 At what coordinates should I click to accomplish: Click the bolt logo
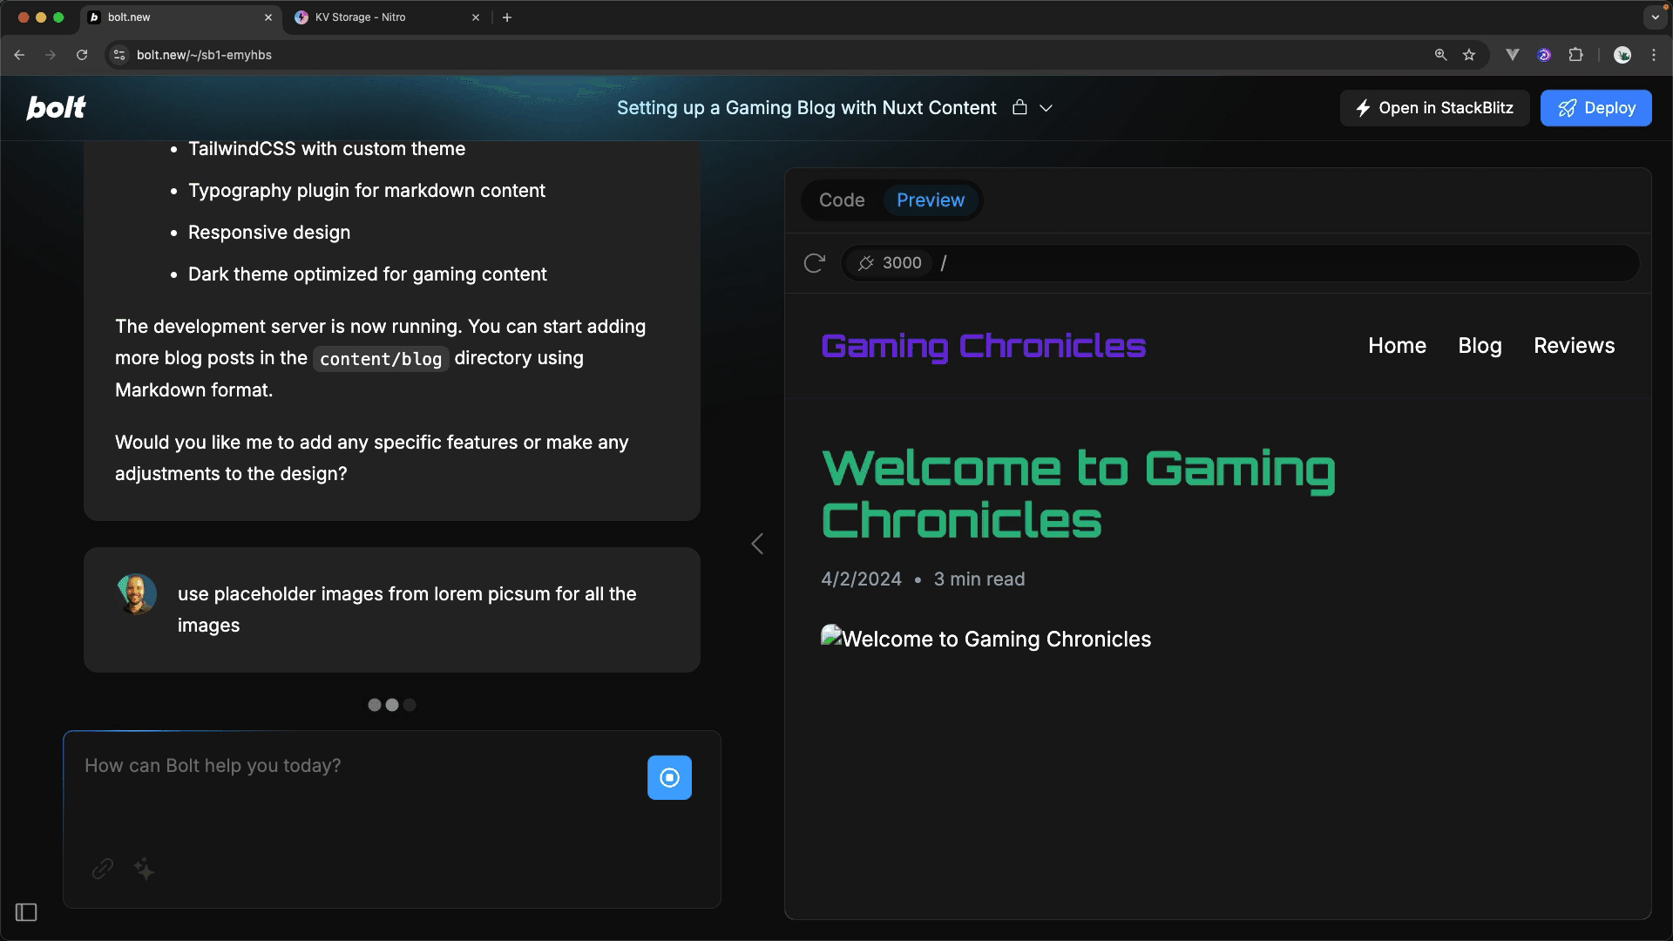pyautogui.click(x=57, y=108)
